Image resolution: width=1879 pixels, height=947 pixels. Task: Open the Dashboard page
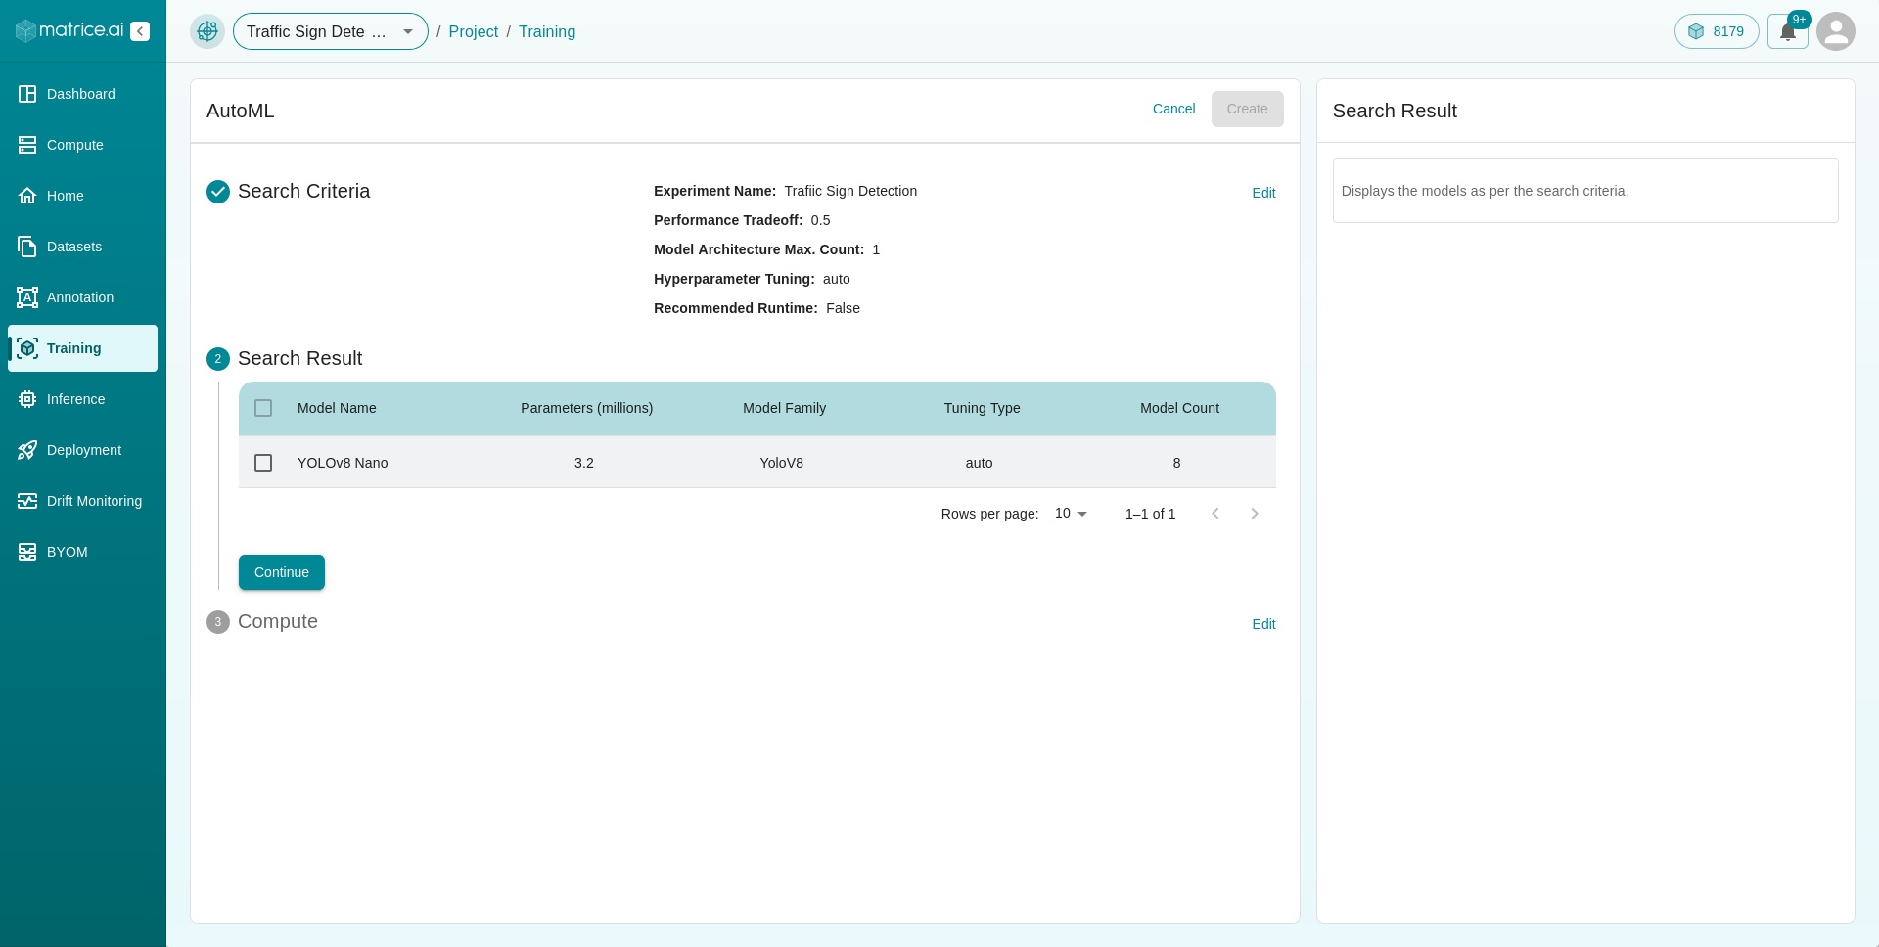tap(82, 94)
